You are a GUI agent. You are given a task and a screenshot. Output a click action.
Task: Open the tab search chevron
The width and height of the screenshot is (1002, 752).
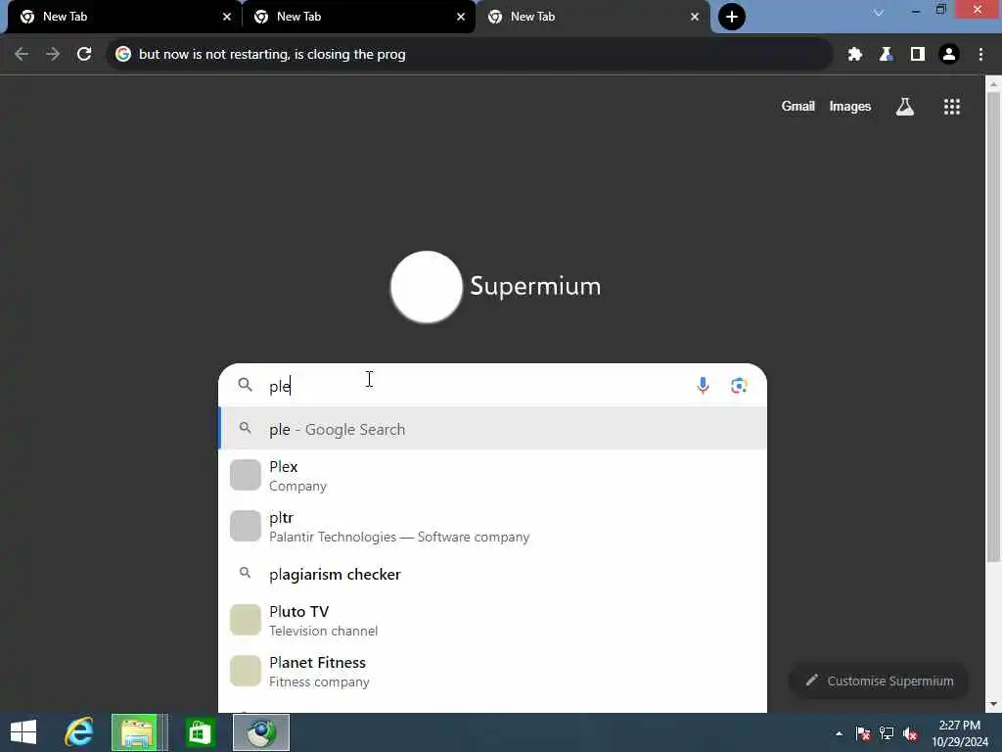[x=879, y=12]
